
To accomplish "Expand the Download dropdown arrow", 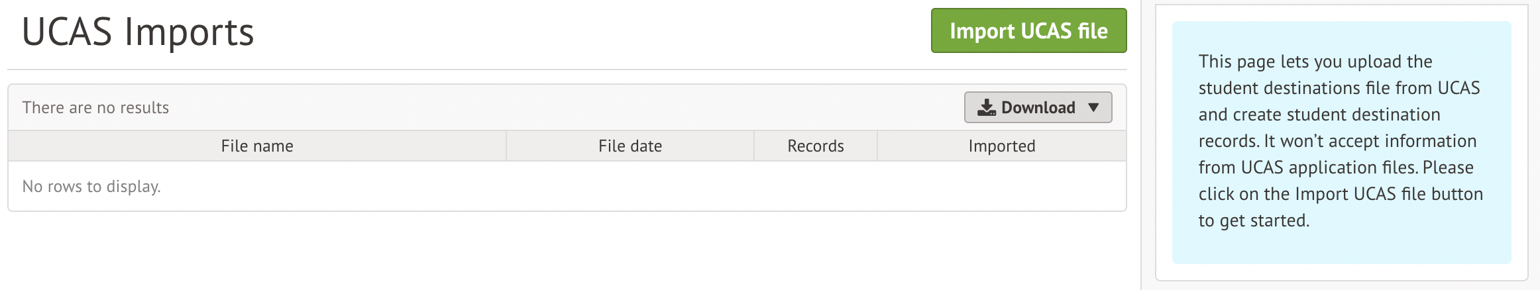I will click(1093, 107).
